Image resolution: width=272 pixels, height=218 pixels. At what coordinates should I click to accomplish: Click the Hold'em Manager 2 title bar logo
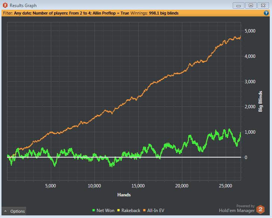[5, 5]
